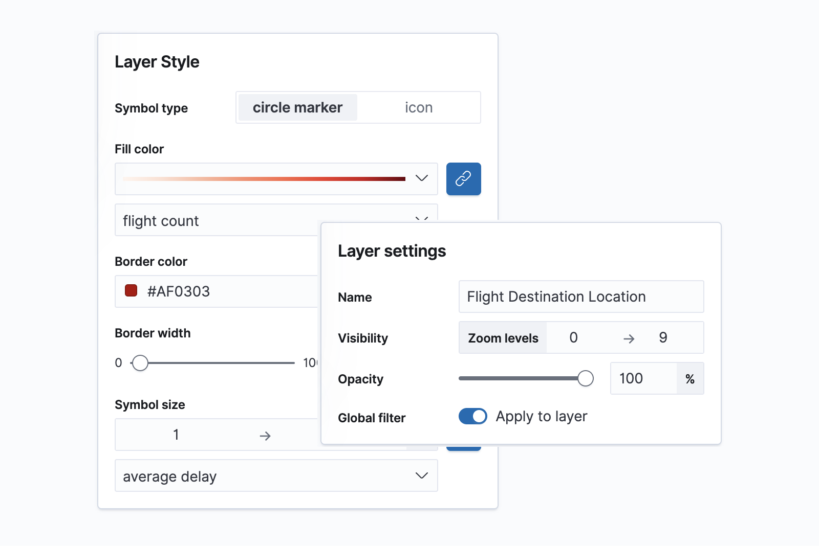Click the blue link icon beside Fill color
Image resolution: width=819 pixels, height=546 pixels.
(x=463, y=179)
